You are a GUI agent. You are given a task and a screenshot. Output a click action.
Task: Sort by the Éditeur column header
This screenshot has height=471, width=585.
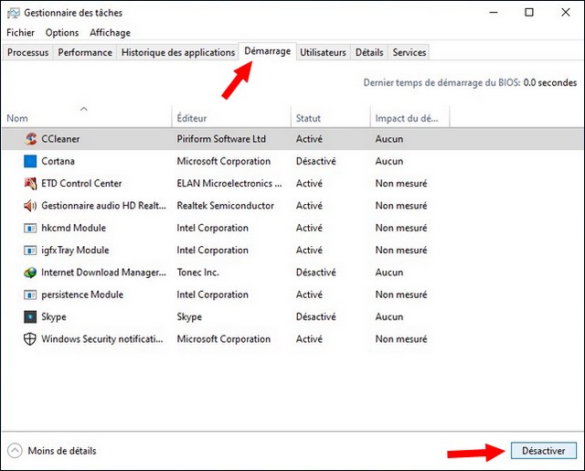(x=231, y=116)
